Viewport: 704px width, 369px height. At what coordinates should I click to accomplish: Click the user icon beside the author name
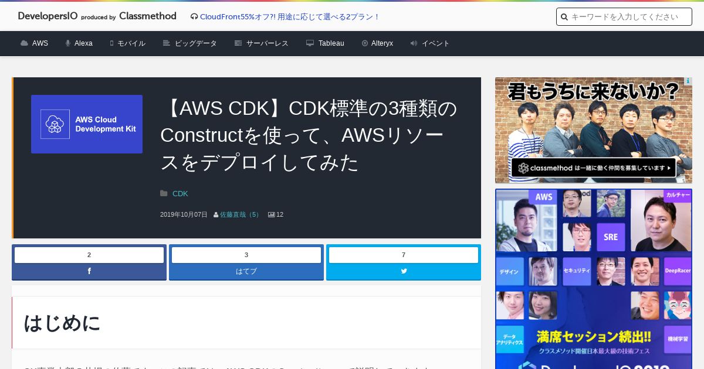click(x=216, y=215)
